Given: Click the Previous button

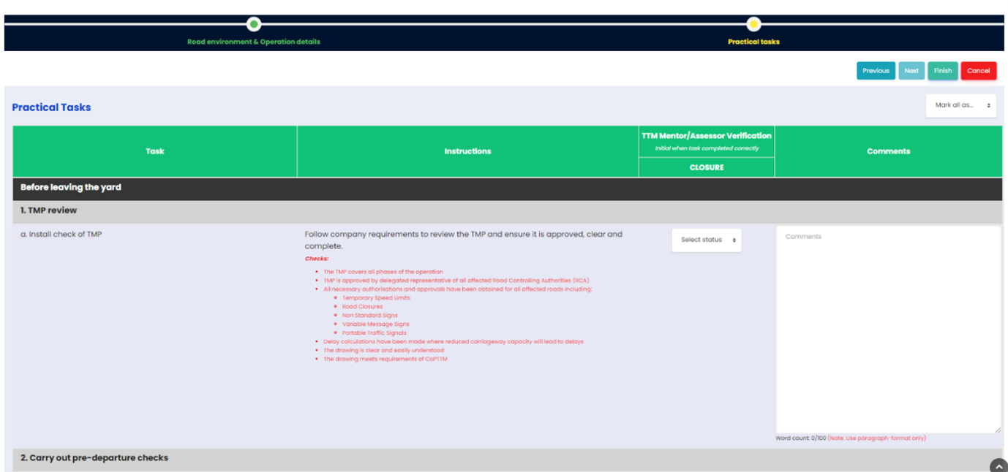Looking at the screenshot, I should tap(876, 71).
